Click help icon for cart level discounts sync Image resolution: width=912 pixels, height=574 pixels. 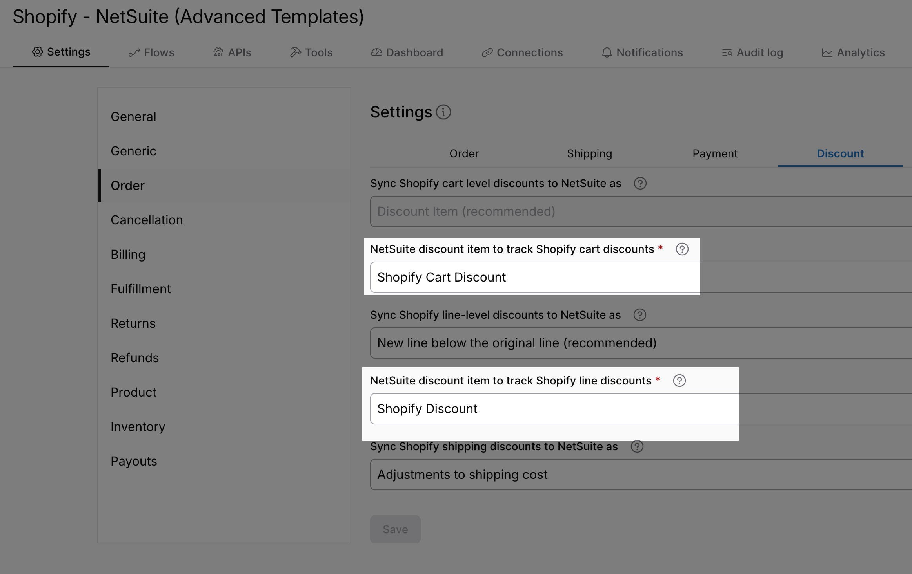pos(640,183)
